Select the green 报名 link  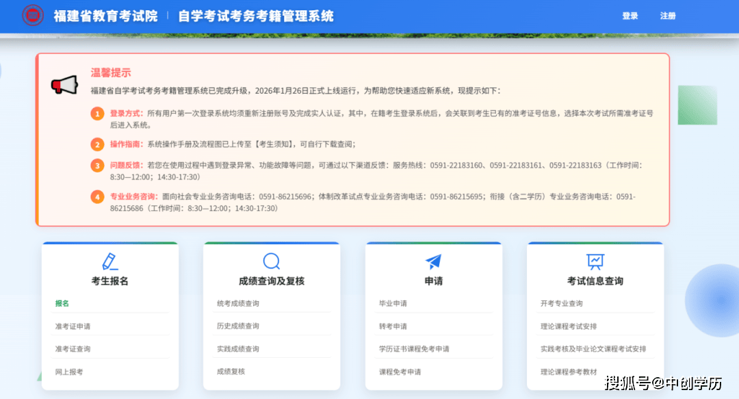click(x=62, y=303)
